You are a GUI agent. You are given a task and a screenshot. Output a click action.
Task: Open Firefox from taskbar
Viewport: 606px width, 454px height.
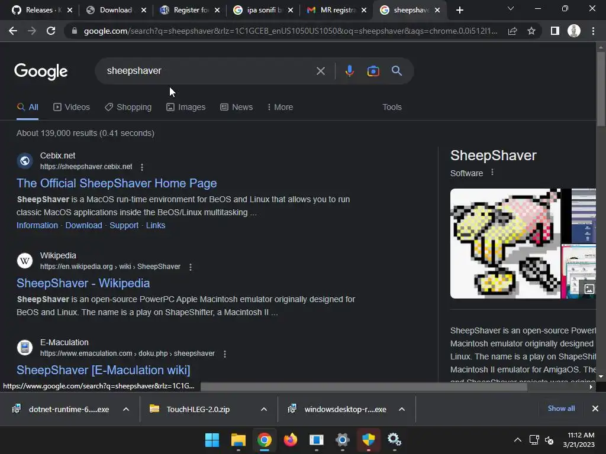tap(291, 440)
